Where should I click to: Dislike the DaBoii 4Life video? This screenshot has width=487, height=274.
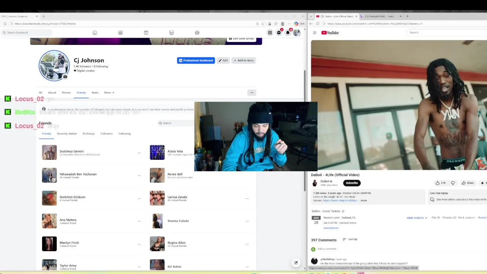453,183
